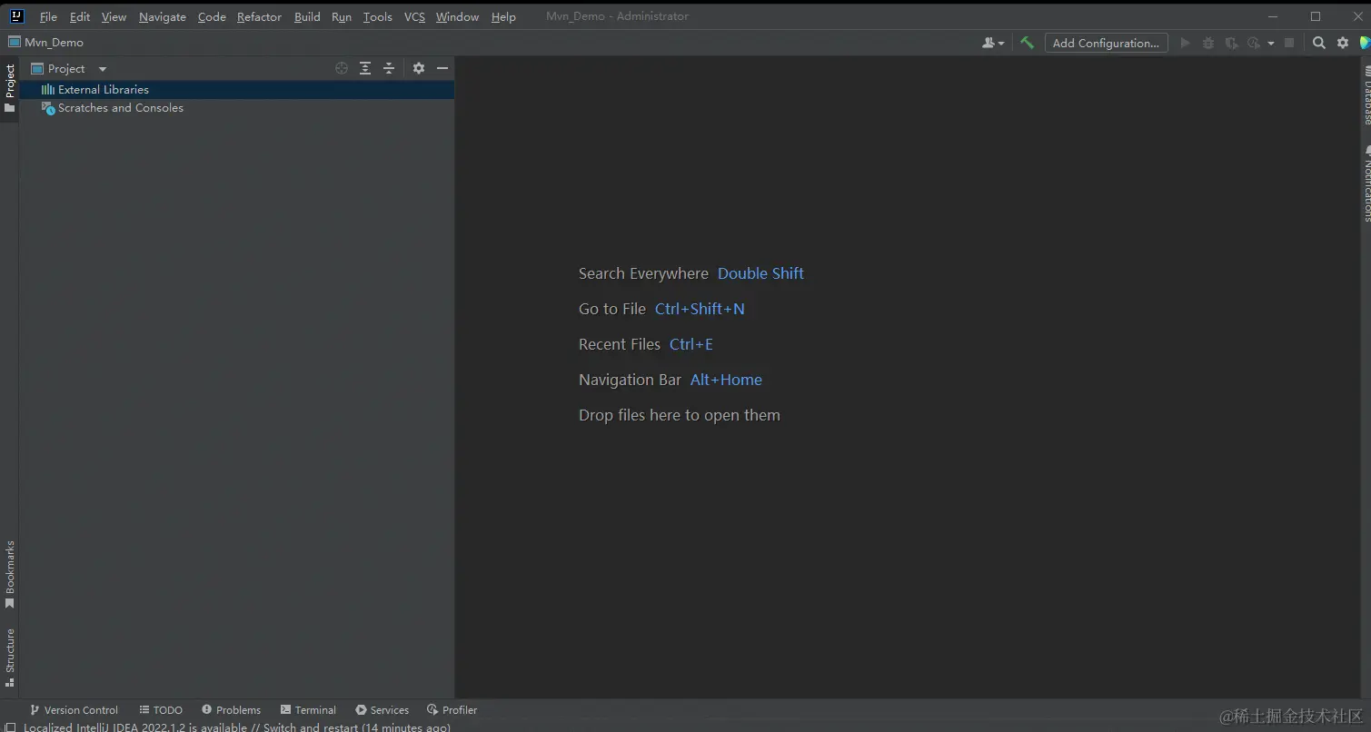Select Scratches and Consoles tree item
The image size is (1371, 732).
click(x=237, y=107)
